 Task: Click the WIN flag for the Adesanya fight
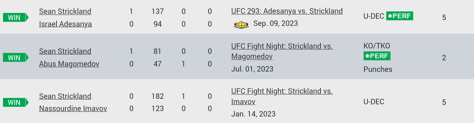16,18
